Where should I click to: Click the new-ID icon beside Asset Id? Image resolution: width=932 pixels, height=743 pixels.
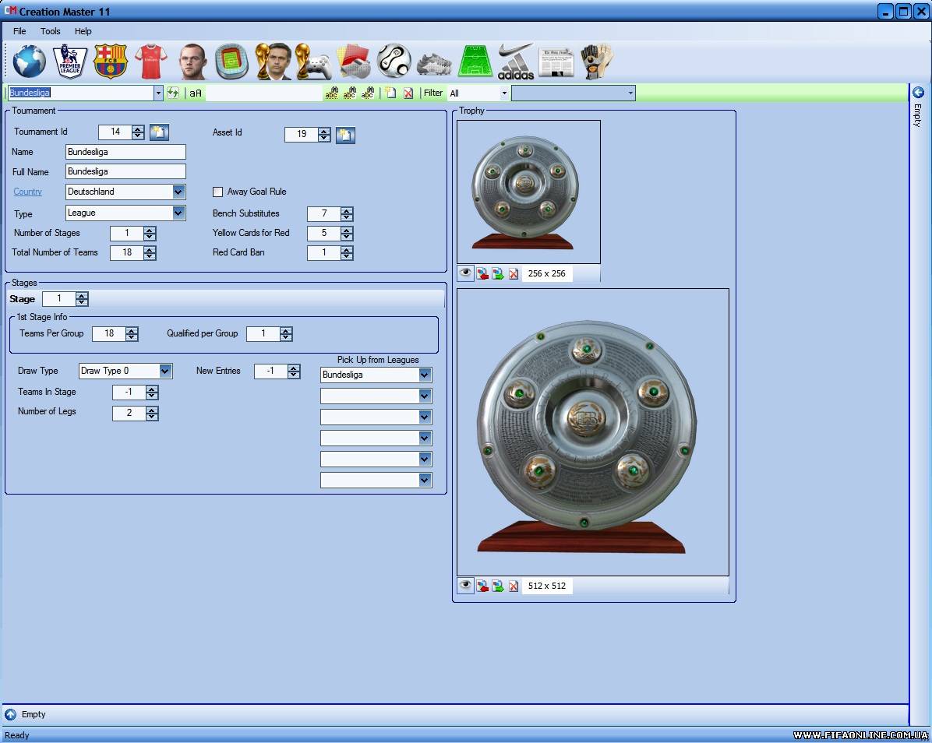345,136
